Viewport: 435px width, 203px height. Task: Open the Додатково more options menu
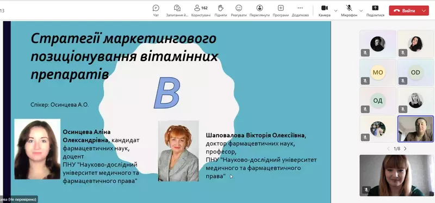300,10
